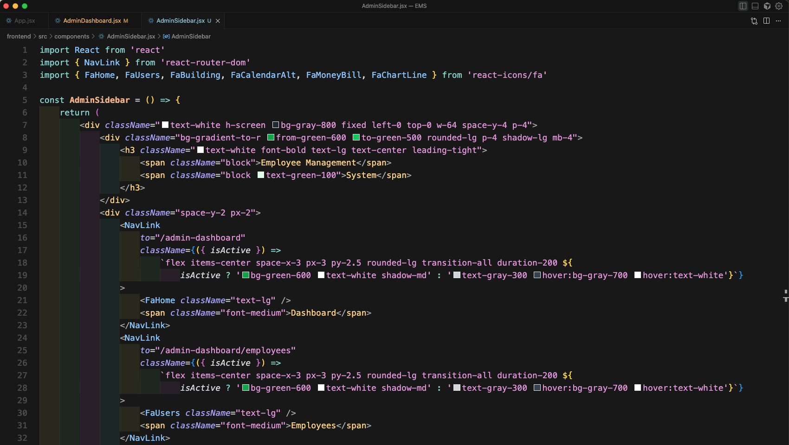Screen dimensions: 789x445
Task: Click FaBuilding in the import list
Action: point(195,75)
